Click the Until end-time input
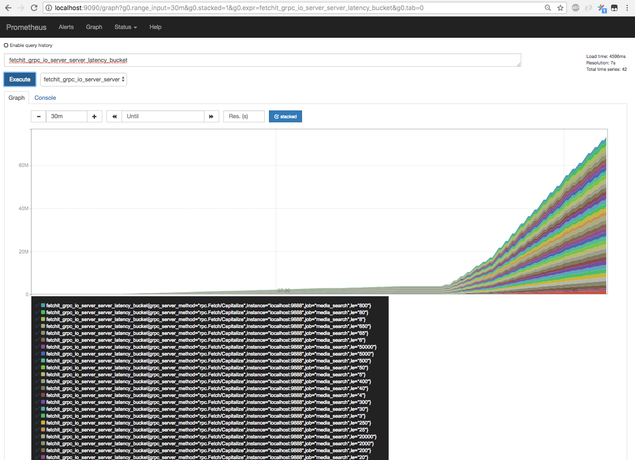Screen dimensions: 635x460 point(163,116)
